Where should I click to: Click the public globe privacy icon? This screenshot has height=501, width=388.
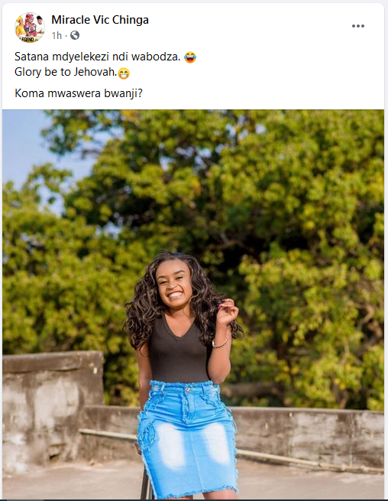75,35
